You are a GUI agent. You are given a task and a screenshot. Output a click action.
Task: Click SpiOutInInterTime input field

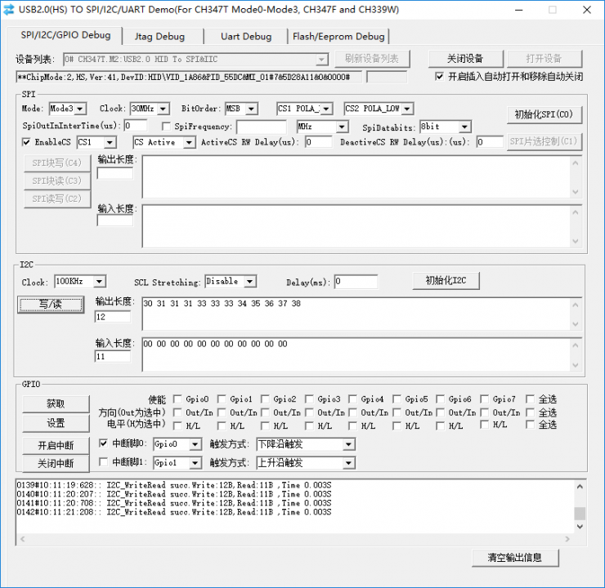pos(135,126)
